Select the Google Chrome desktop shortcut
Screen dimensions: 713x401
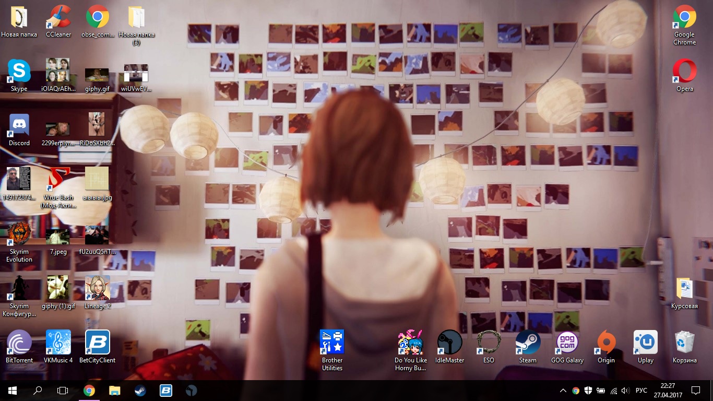(685, 25)
